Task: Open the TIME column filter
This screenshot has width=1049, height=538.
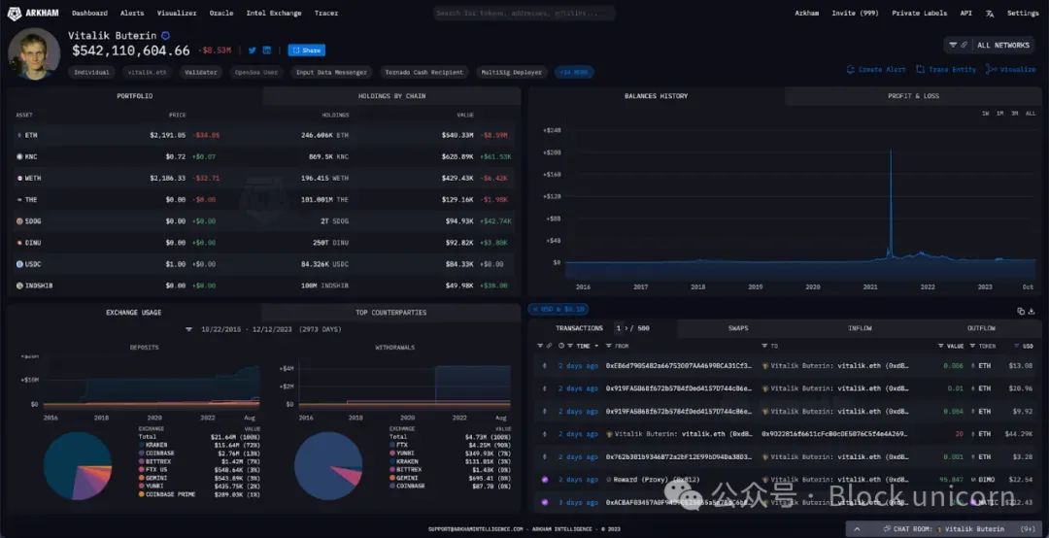Action: (570, 346)
